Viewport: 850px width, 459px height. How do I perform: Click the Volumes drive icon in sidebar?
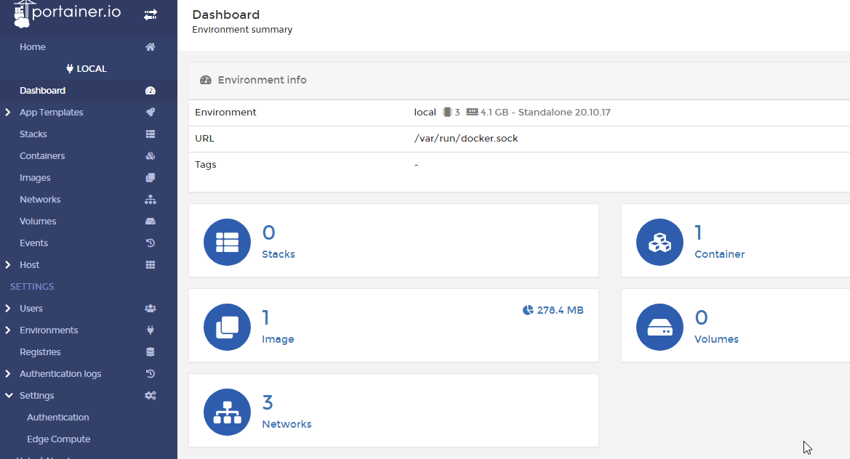pyautogui.click(x=151, y=221)
